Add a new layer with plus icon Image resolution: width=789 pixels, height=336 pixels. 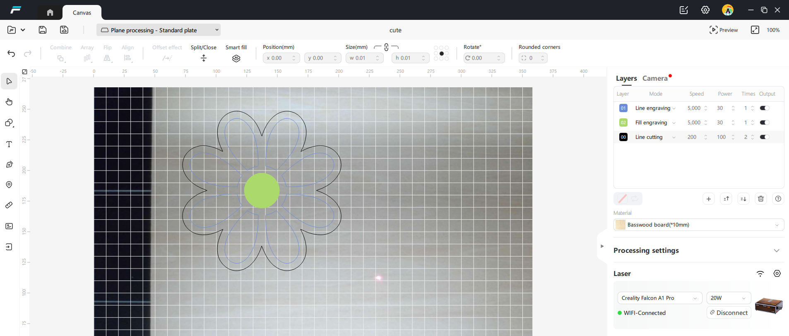(x=708, y=199)
